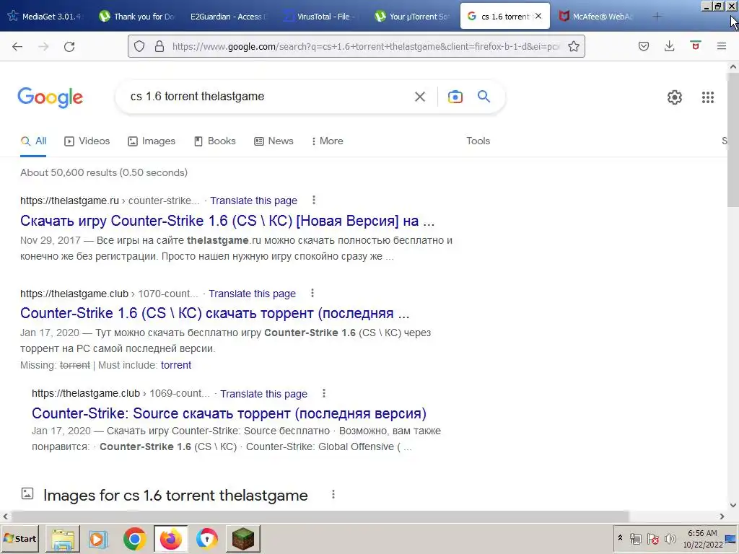Open options for thelastgame.ru result
Image resolution: width=739 pixels, height=554 pixels.
314,201
